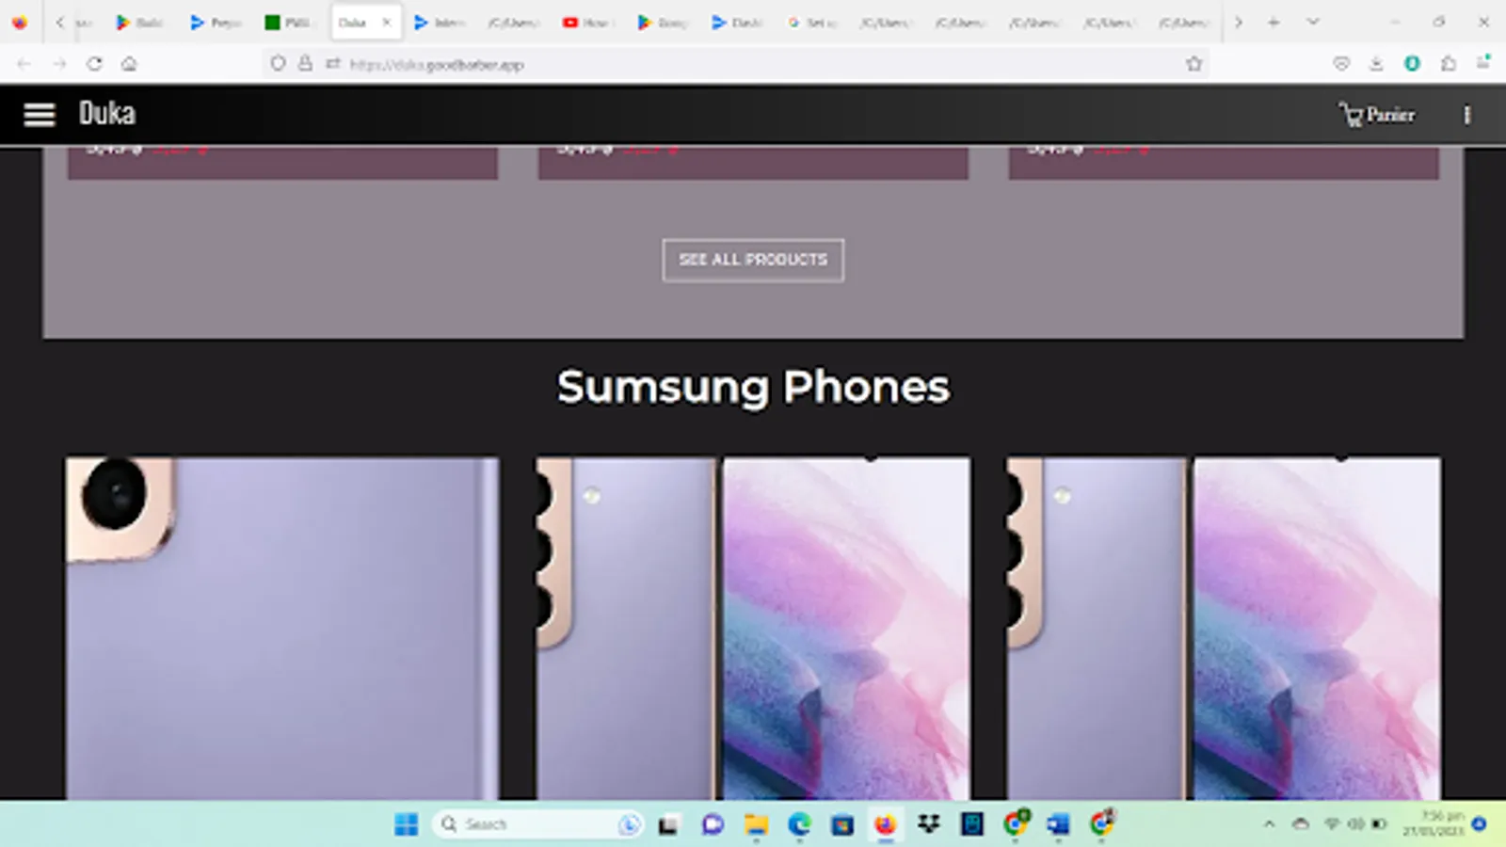
Task: Launch Microsoft Edge from the taskbar
Action: click(799, 825)
